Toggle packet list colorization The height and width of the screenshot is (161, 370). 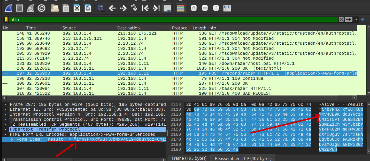[181, 8]
